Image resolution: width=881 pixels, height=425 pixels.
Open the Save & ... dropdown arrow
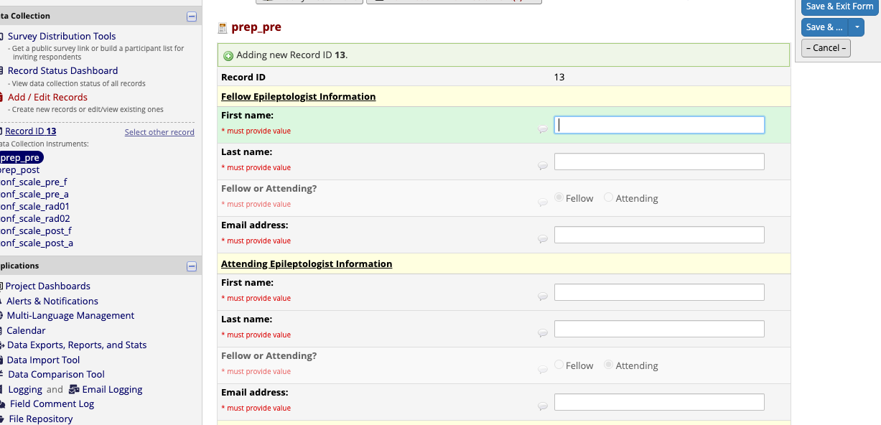pyautogui.click(x=857, y=27)
